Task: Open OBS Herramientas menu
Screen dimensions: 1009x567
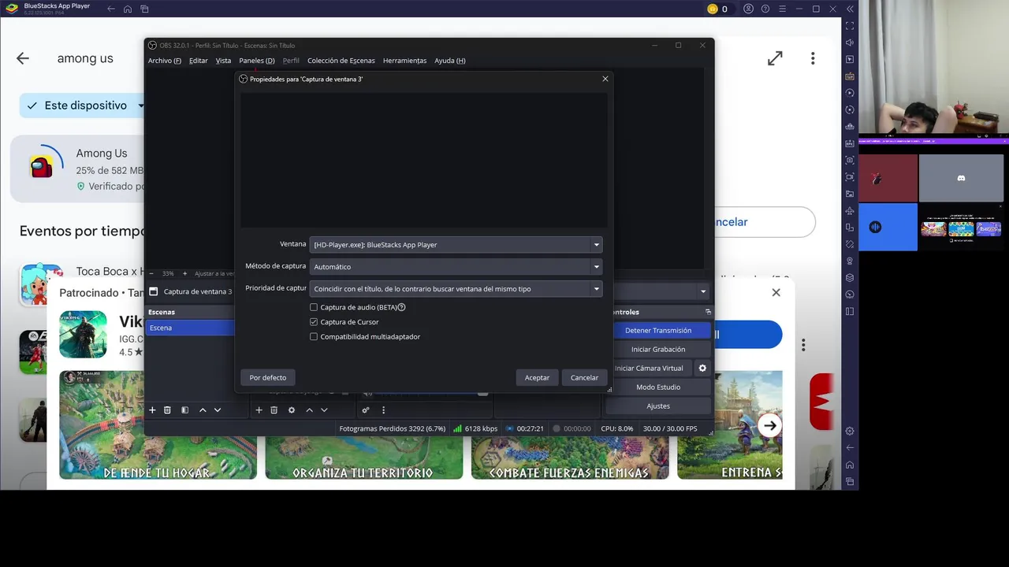Action: tap(404, 61)
